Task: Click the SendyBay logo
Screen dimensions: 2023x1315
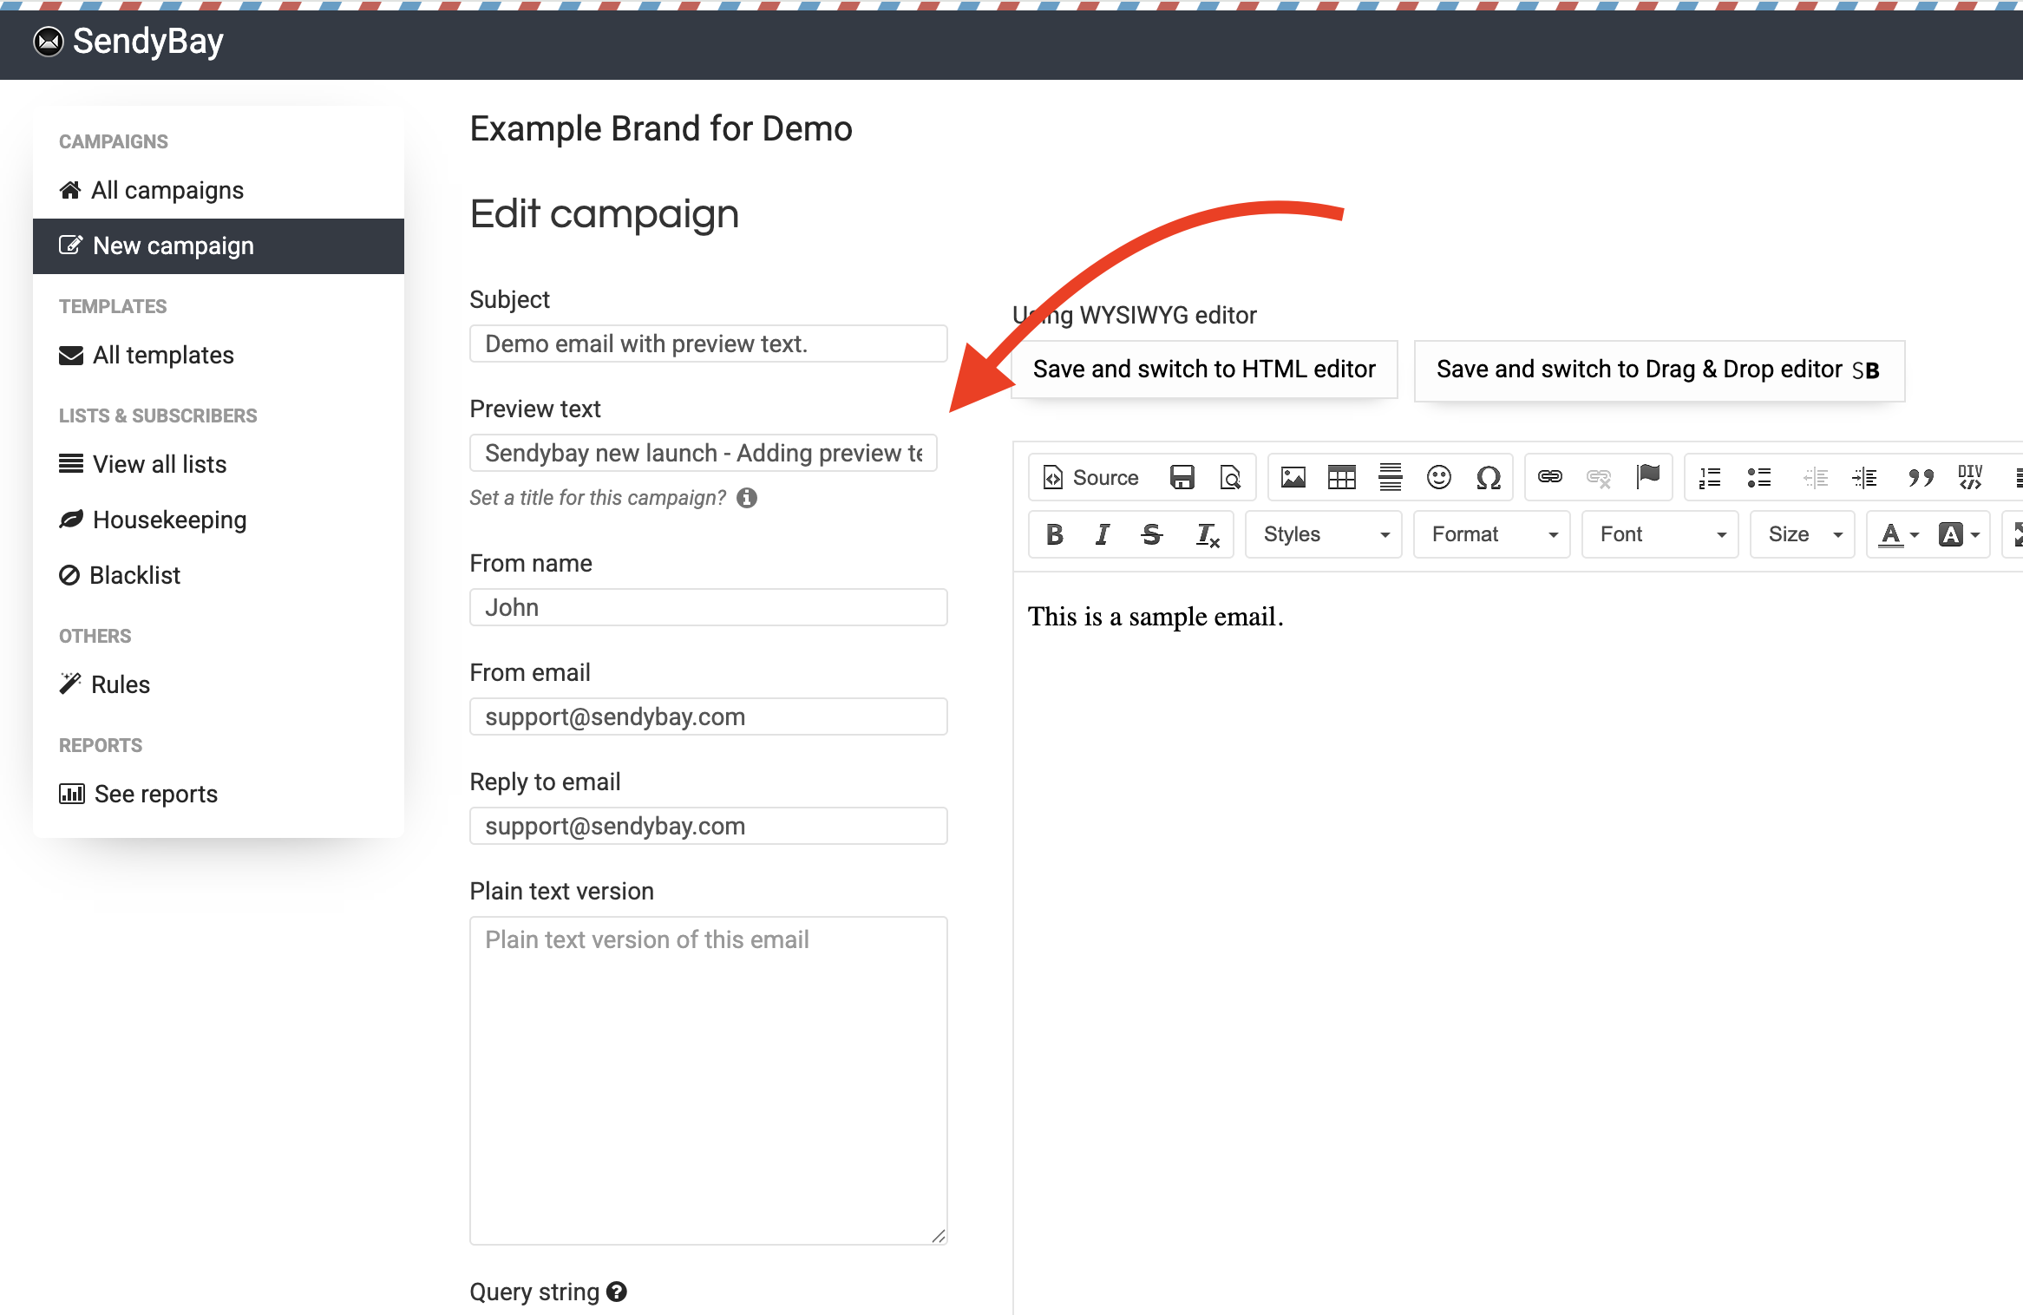Action: click(x=128, y=41)
